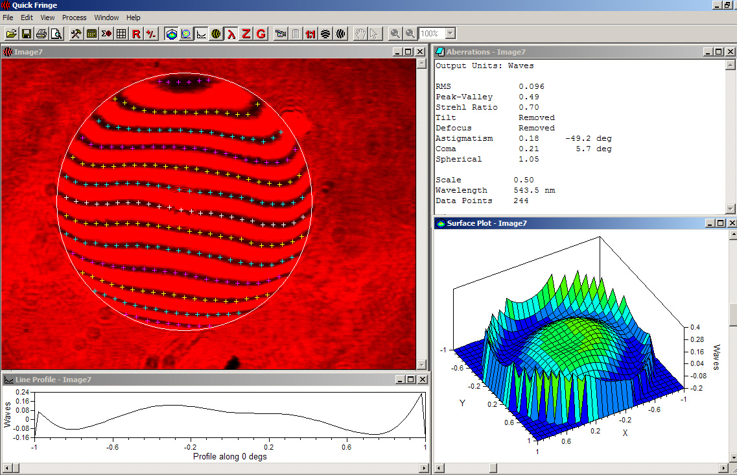Click the Open file folder icon
This screenshot has width=737, height=475.
tap(11, 34)
